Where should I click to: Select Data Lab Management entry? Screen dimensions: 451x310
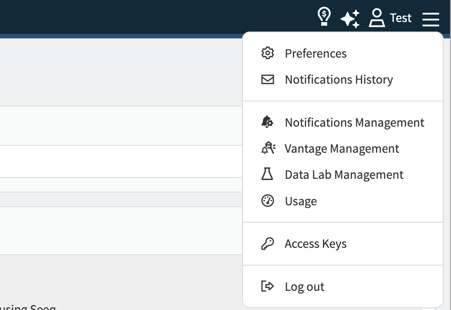click(344, 175)
